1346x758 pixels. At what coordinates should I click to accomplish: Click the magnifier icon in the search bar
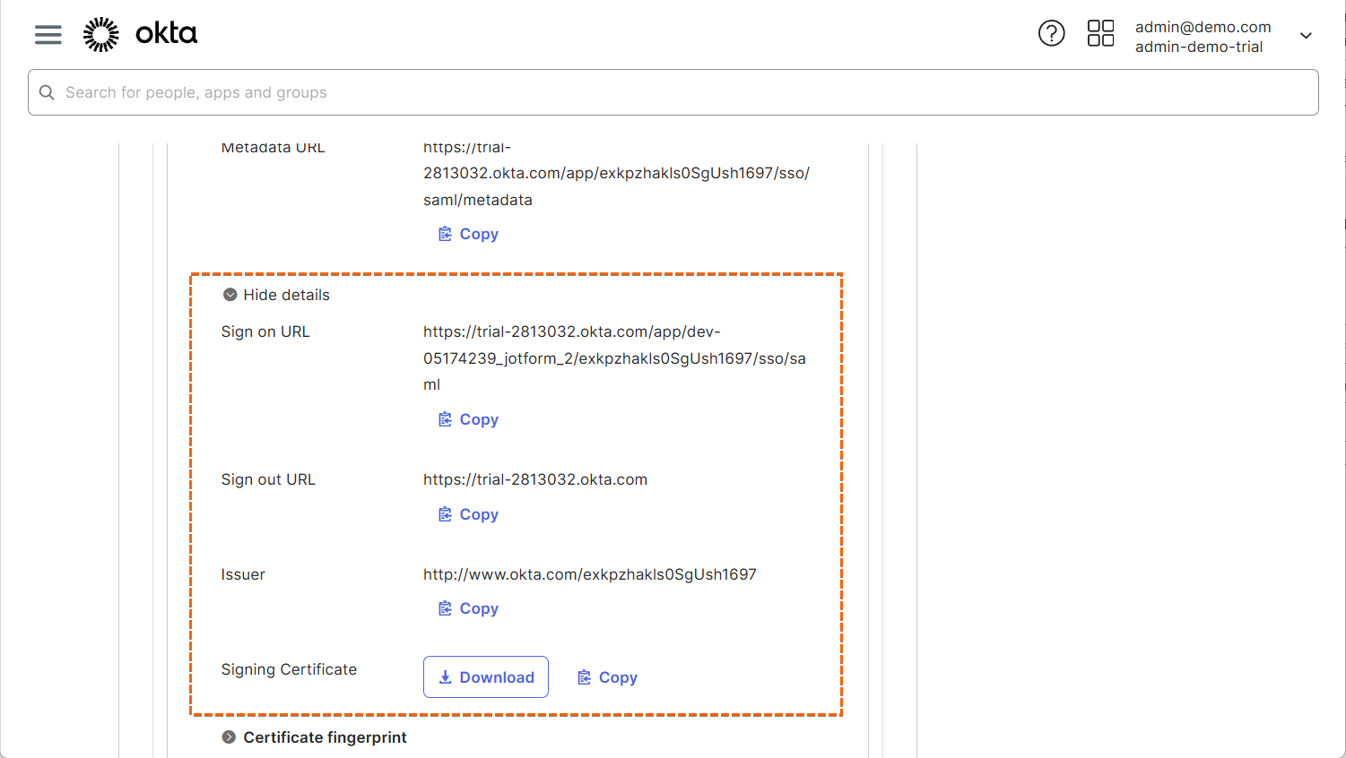pyautogui.click(x=47, y=92)
